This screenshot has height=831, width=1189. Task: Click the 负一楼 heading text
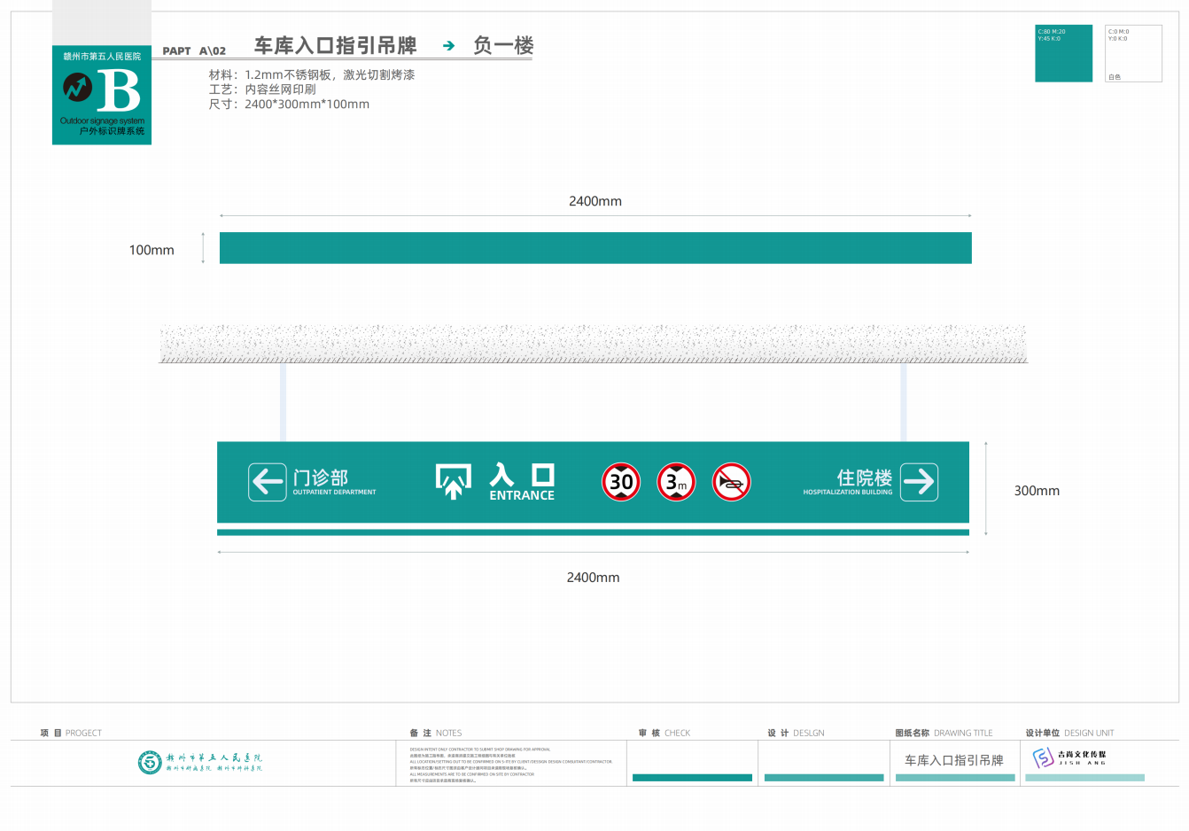click(503, 46)
